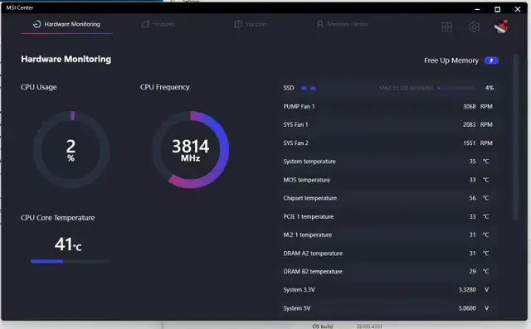The image size is (531, 329).
Task: Click the MOS temperature label
Action: [x=307, y=180]
